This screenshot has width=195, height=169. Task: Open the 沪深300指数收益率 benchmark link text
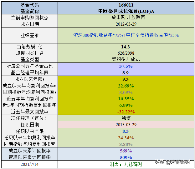pos(93,35)
